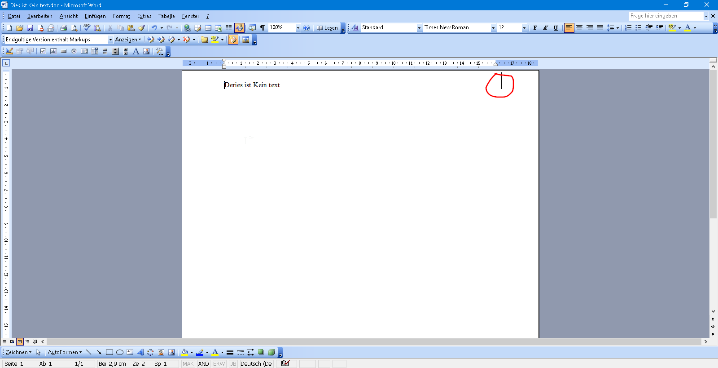
Task: Select the Arrow drawing tool
Action: pyautogui.click(x=99, y=352)
